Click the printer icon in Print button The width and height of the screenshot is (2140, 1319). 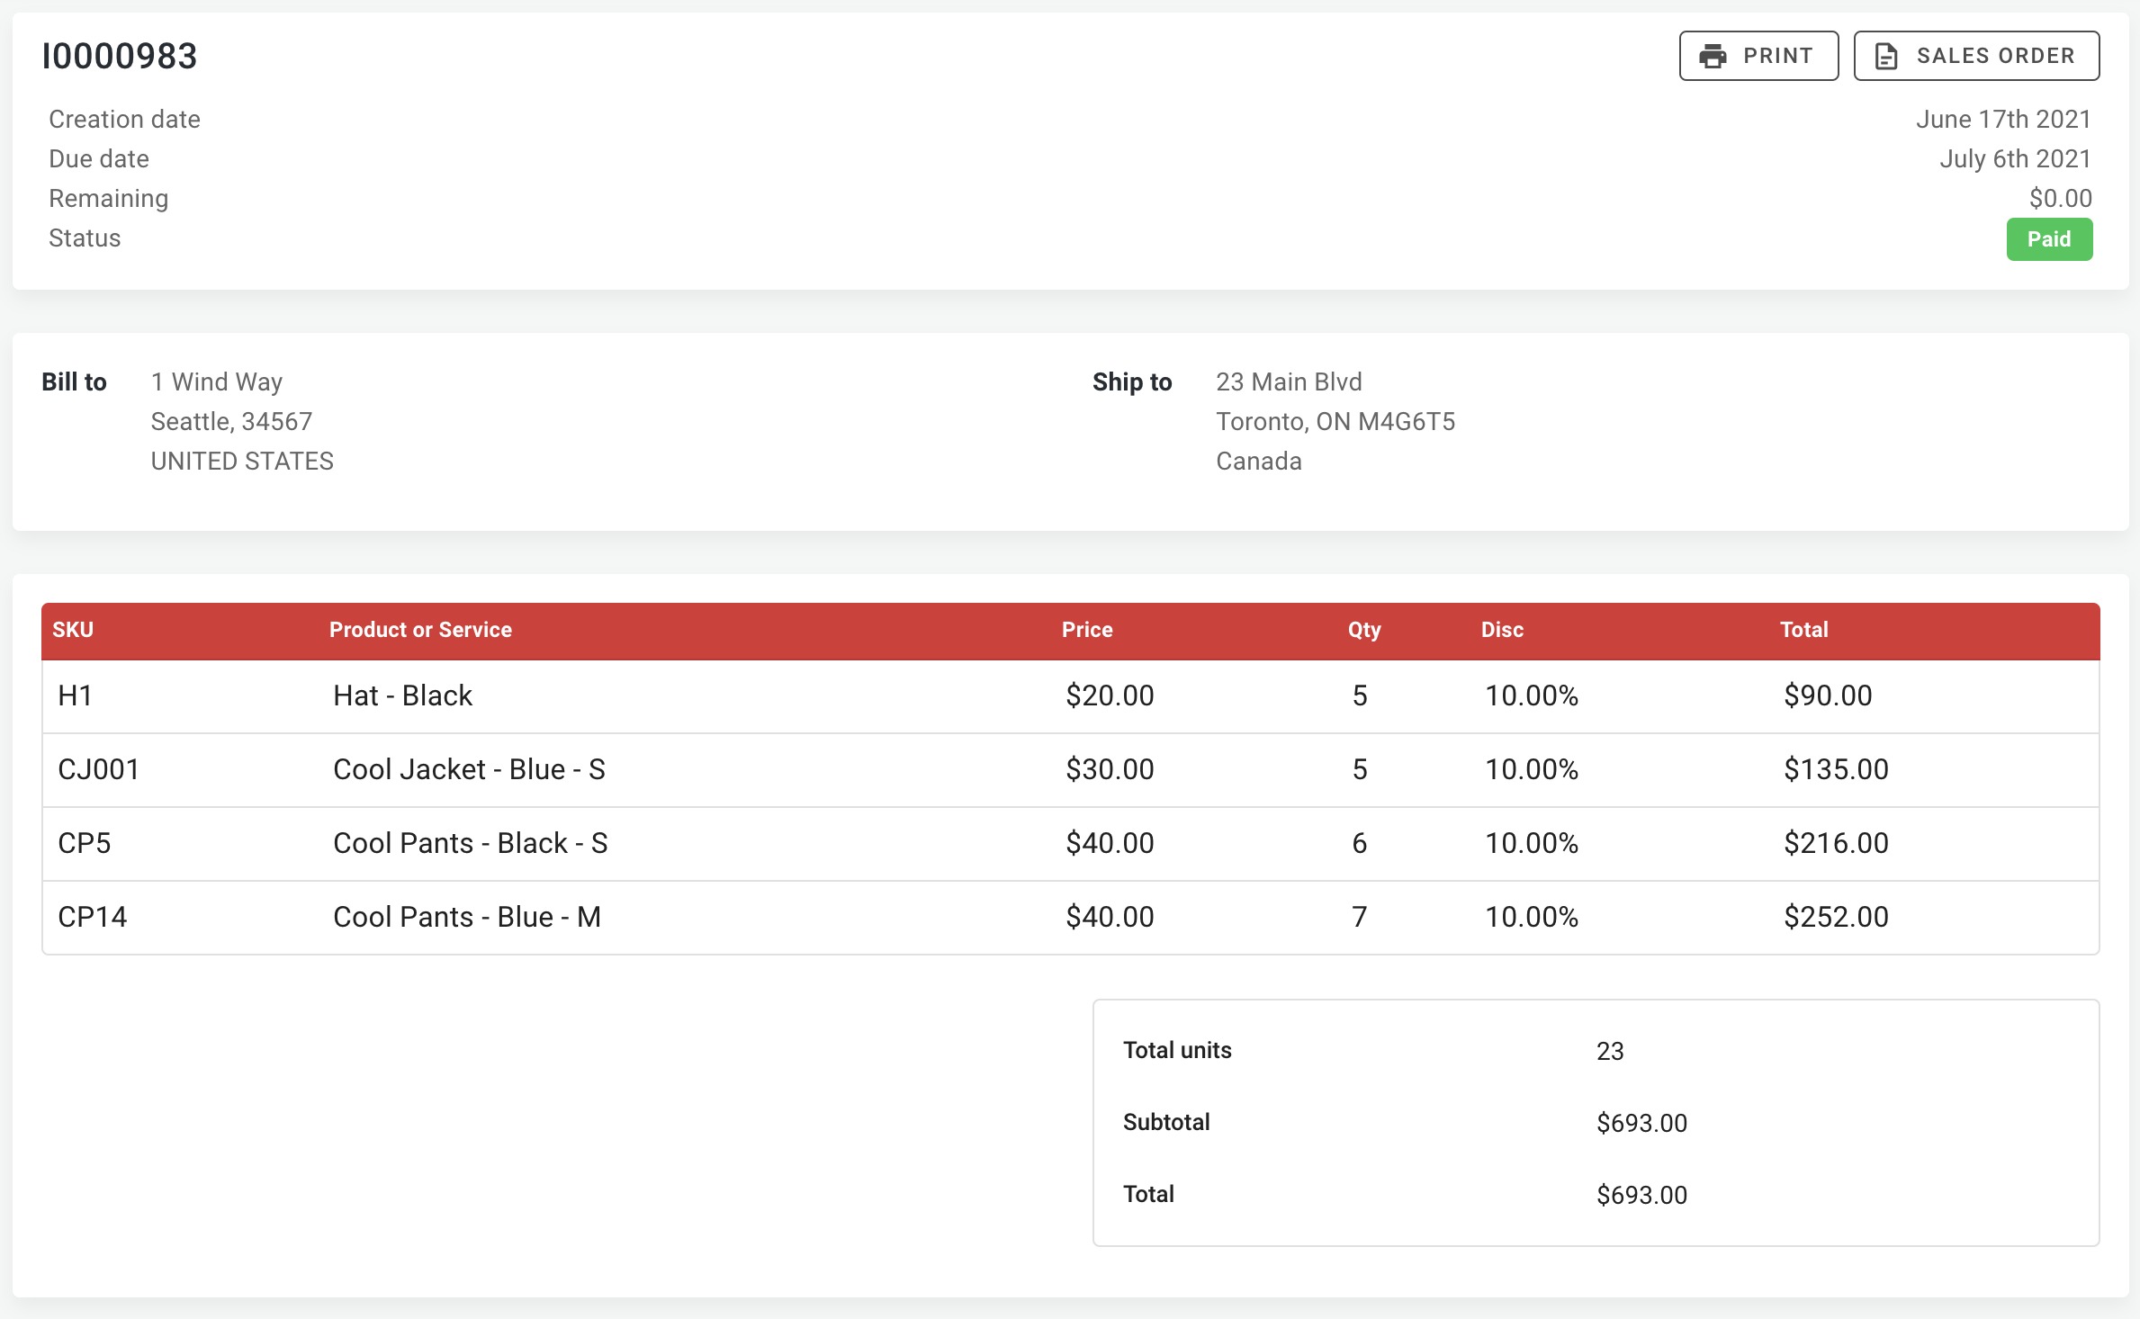tap(1713, 56)
